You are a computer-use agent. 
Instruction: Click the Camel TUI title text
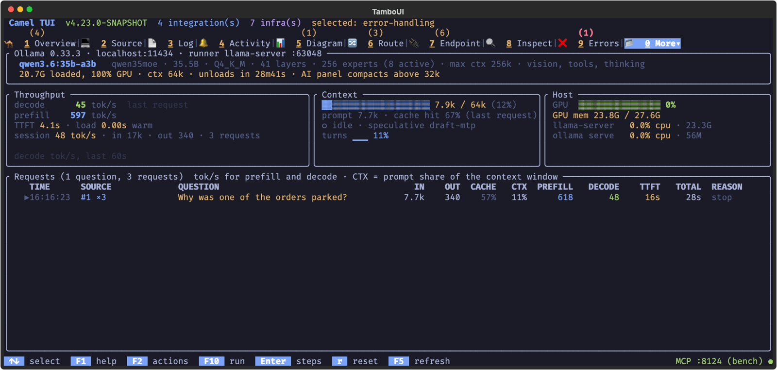[32, 23]
